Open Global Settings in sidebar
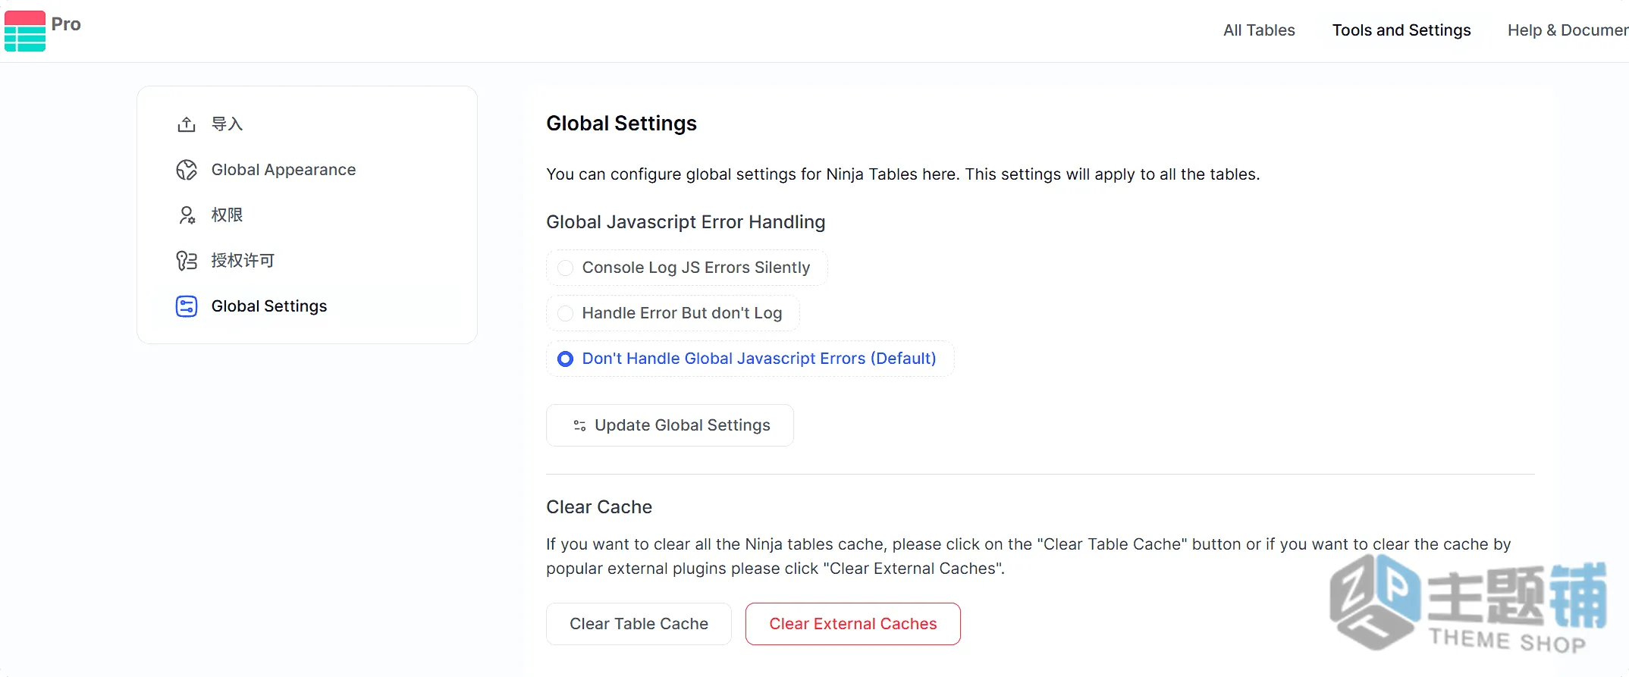1629x677 pixels. pyautogui.click(x=307, y=306)
